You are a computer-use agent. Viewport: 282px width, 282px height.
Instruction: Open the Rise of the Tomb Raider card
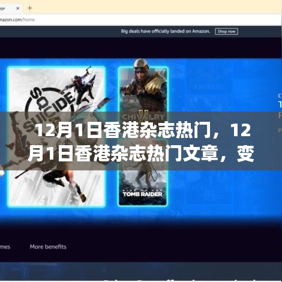point(143,172)
